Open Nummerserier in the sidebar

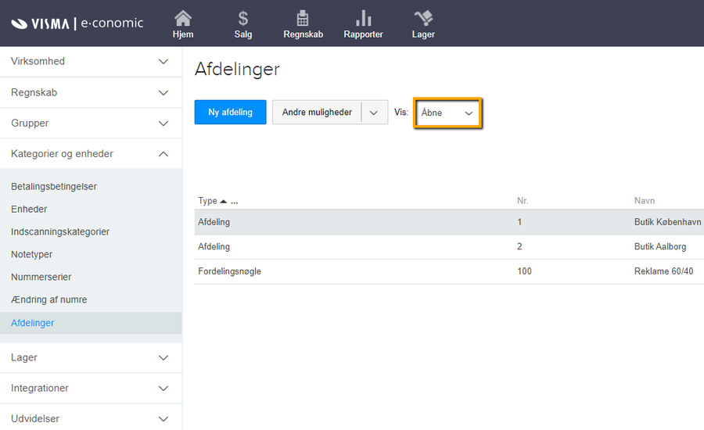tap(41, 277)
